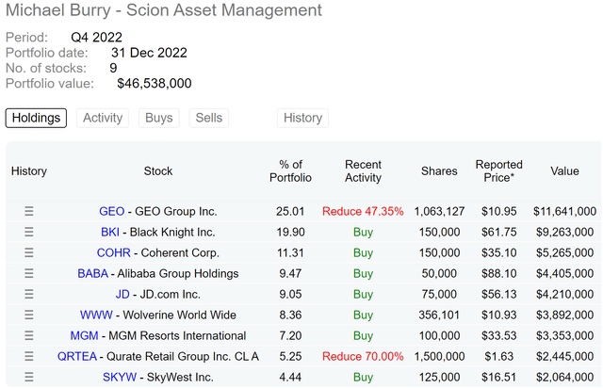Open the COHR ticker link
Screen dimensions: 603x388
(113, 252)
